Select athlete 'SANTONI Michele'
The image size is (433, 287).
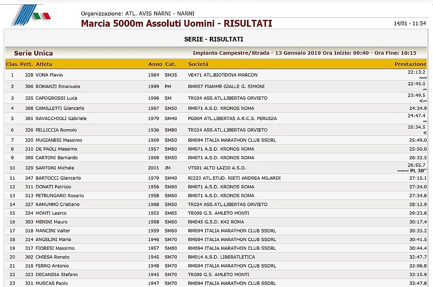(x=55, y=168)
